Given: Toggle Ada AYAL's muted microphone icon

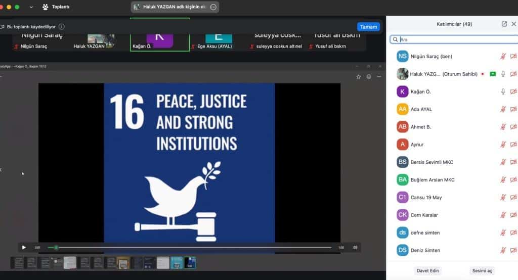Looking at the screenshot, I should click(503, 109).
